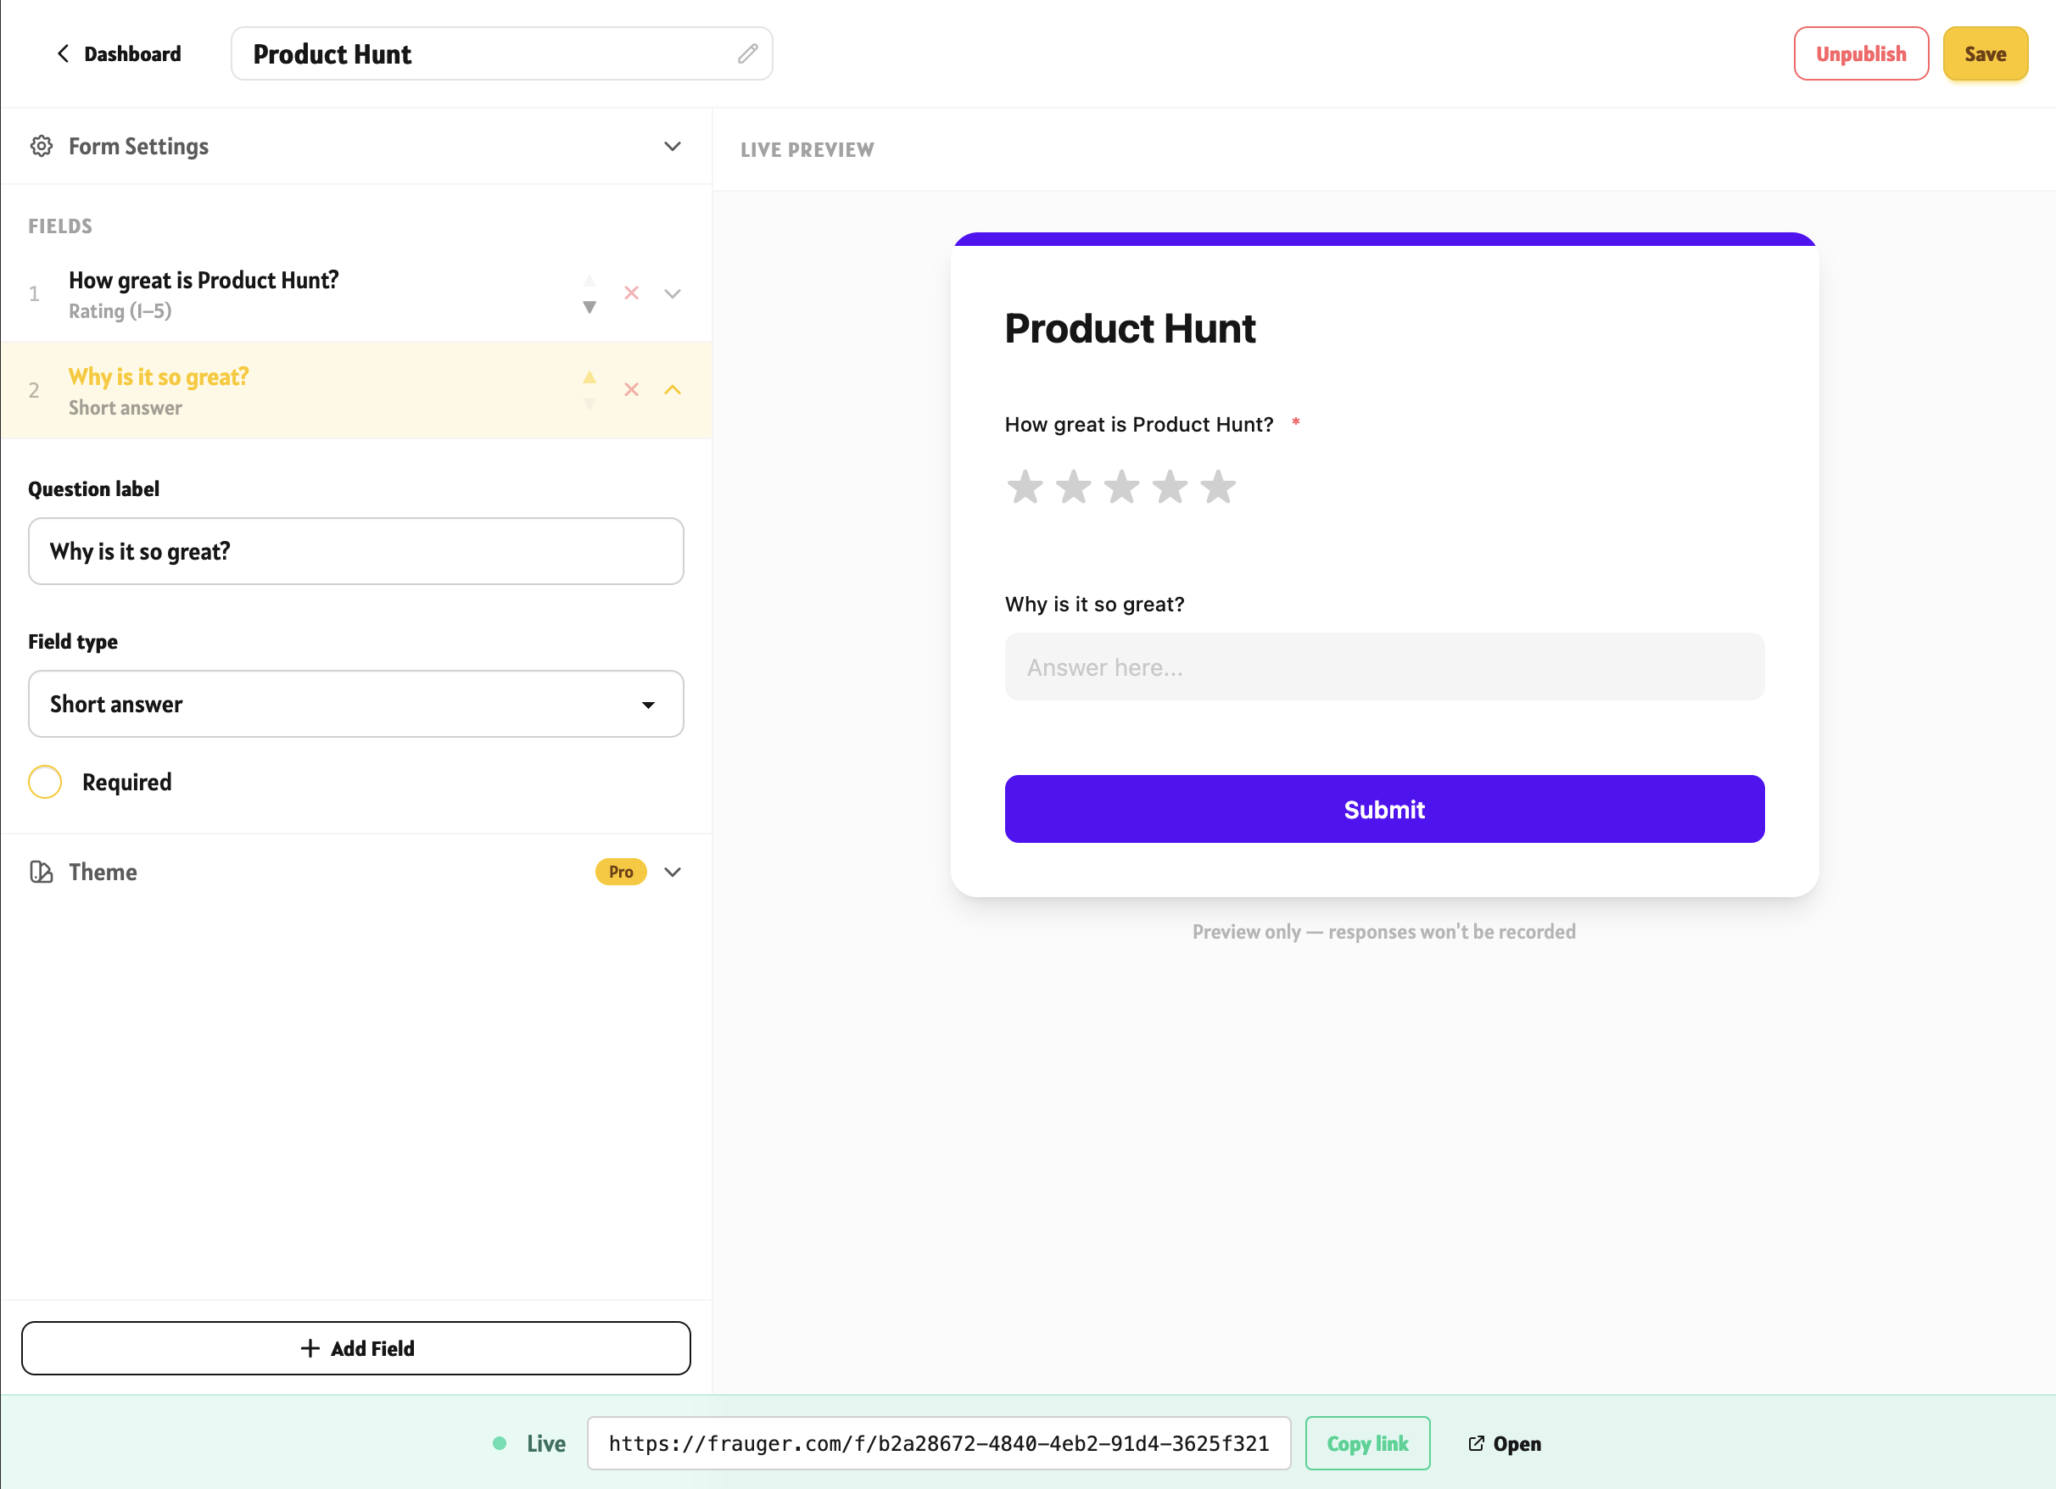
Task: Click the 'Why is it so great?' preview label
Action: click(x=1095, y=604)
